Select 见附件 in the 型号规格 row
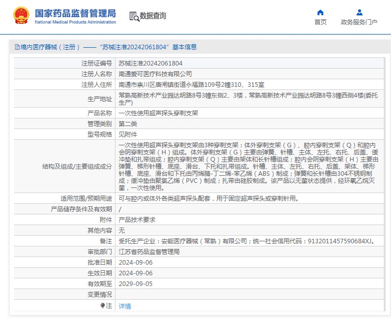391x318 pixels. (x=128, y=135)
